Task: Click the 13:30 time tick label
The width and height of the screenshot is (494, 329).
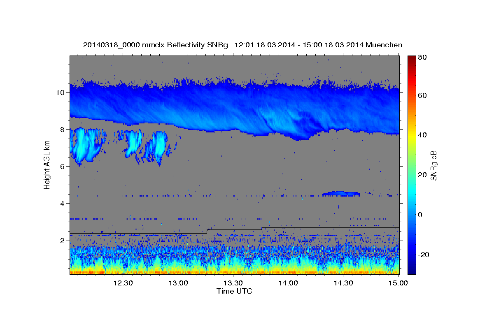Action: pos(233,283)
